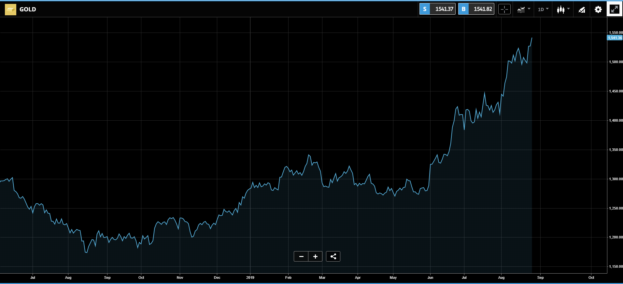Click the compare indicators chart icon
The image size is (623, 284).
pos(521,9)
